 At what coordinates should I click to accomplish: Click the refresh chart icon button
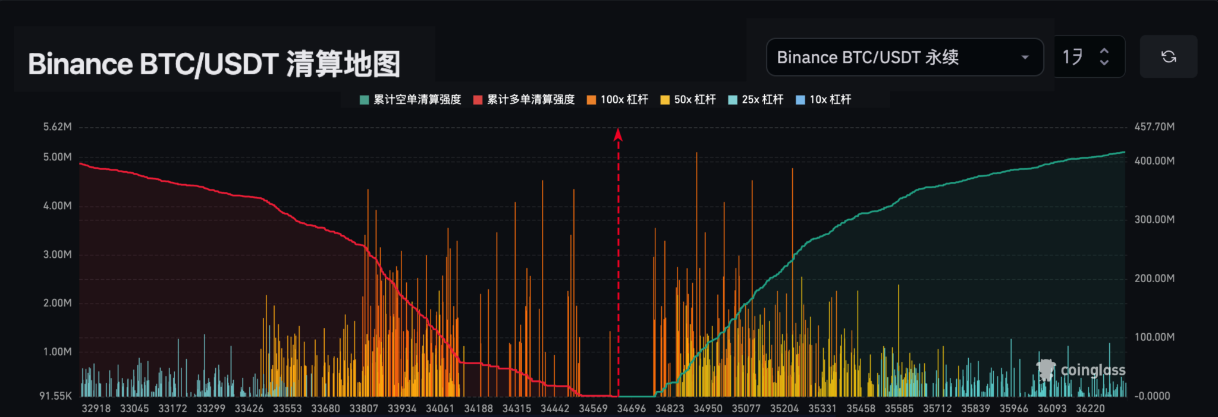1168,56
